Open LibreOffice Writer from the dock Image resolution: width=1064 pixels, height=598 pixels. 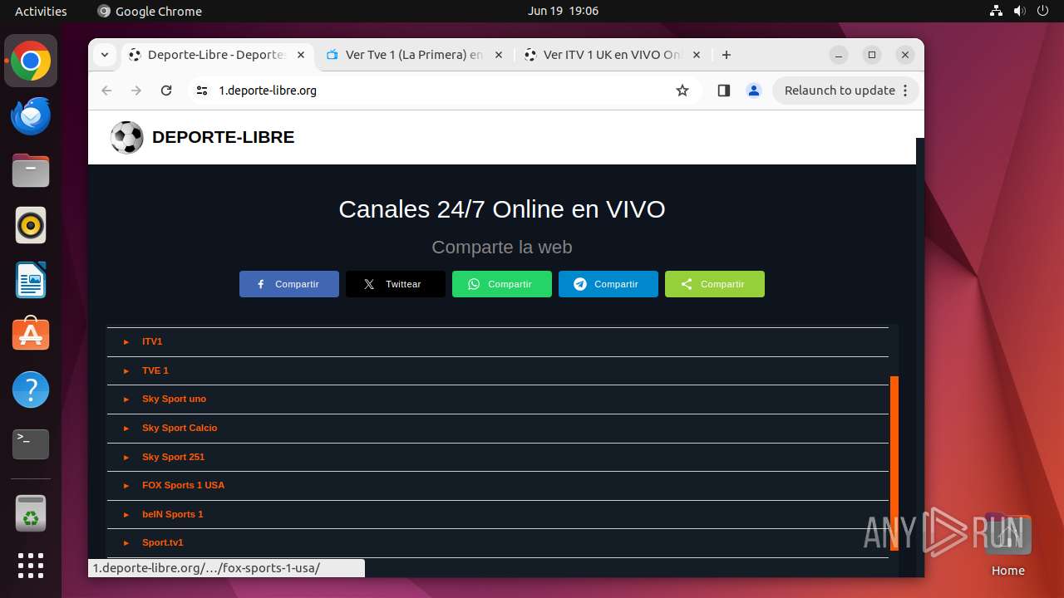pyautogui.click(x=31, y=280)
